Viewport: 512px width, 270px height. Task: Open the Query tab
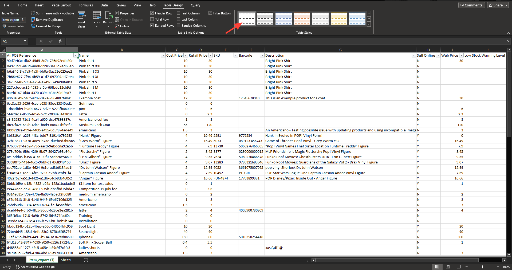pyautogui.click(x=195, y=5)
